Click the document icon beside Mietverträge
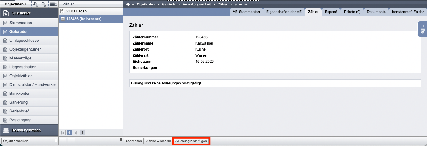Viewport: 427px width, 146px height. pos(5,58)
